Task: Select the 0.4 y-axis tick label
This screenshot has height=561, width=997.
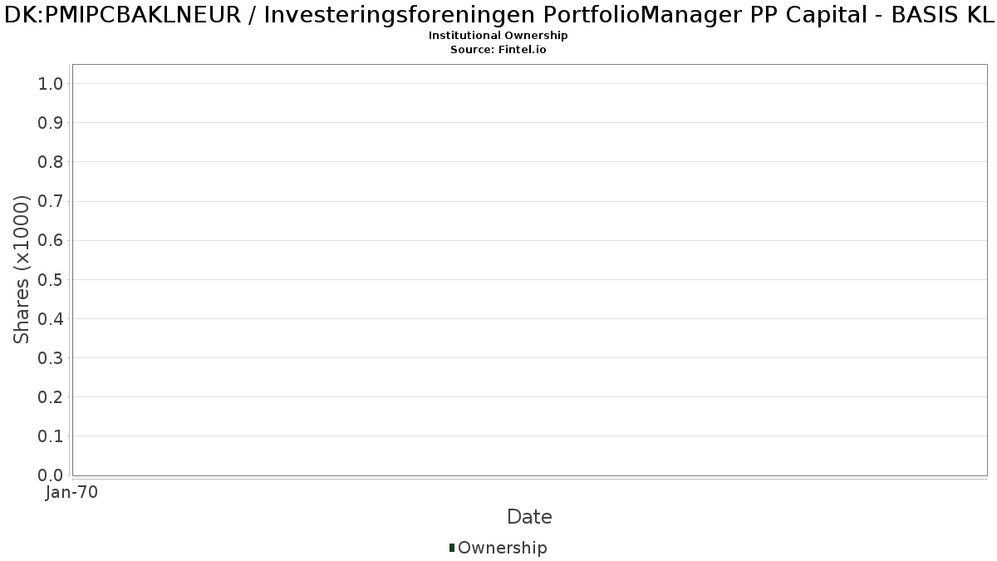Action: 52,318
